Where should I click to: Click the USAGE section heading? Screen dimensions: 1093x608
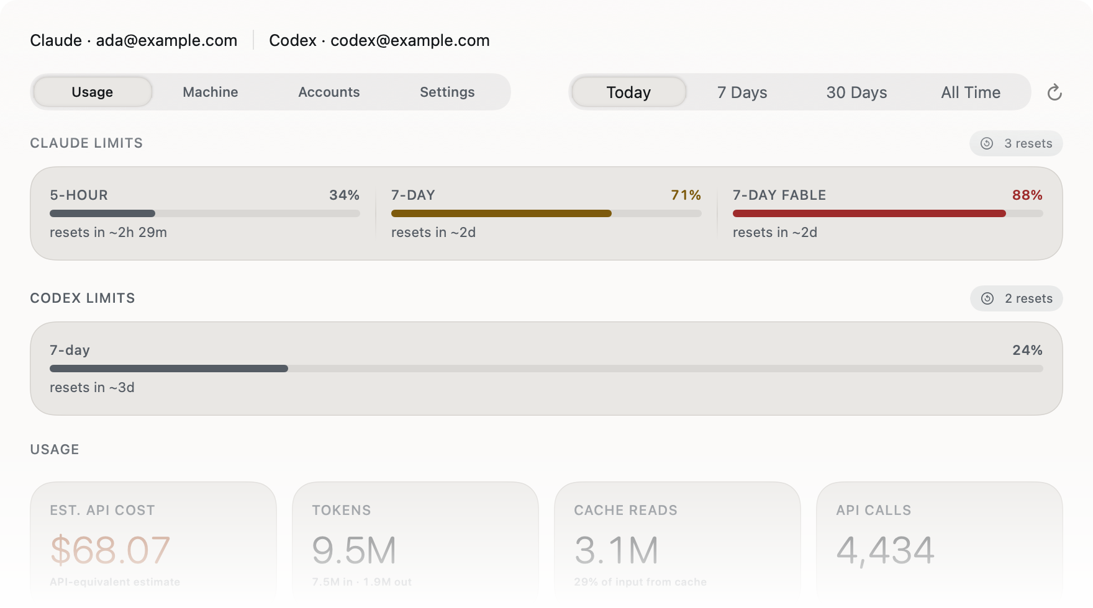point(55,450)
